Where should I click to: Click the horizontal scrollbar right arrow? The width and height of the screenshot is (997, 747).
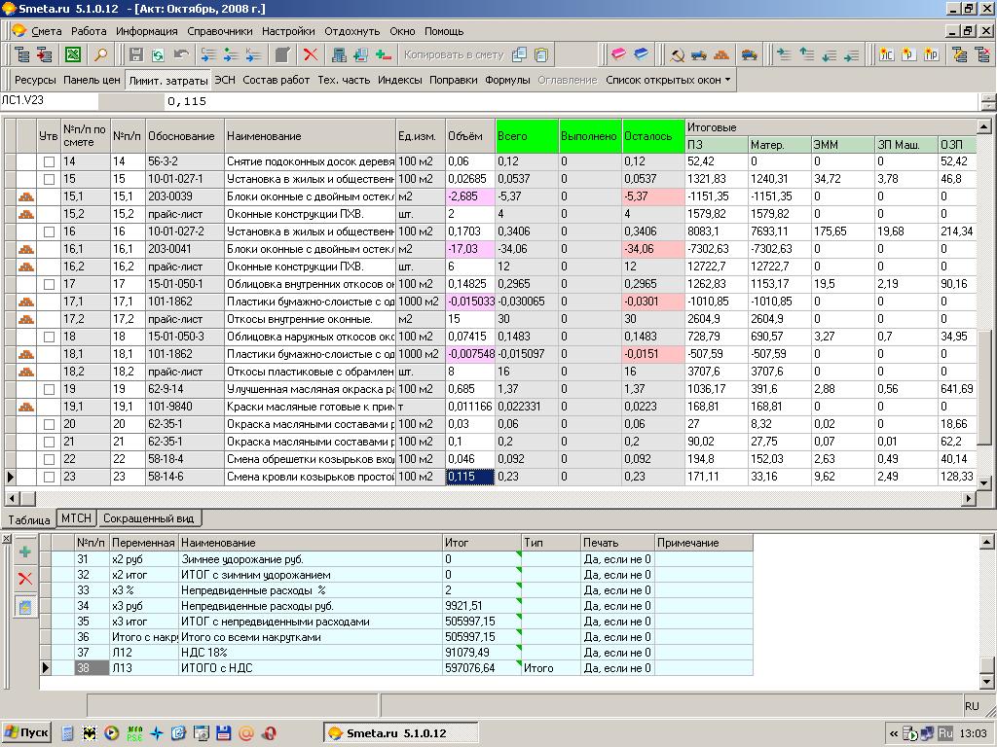pos(969,499)
